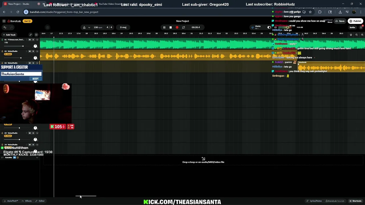
Task: Adjust track 01 pan knob
Action: pos(35,46)
